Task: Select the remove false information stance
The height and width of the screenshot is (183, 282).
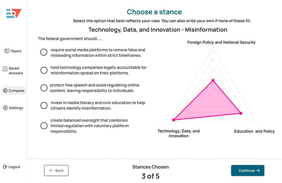Action: [44, 53]
